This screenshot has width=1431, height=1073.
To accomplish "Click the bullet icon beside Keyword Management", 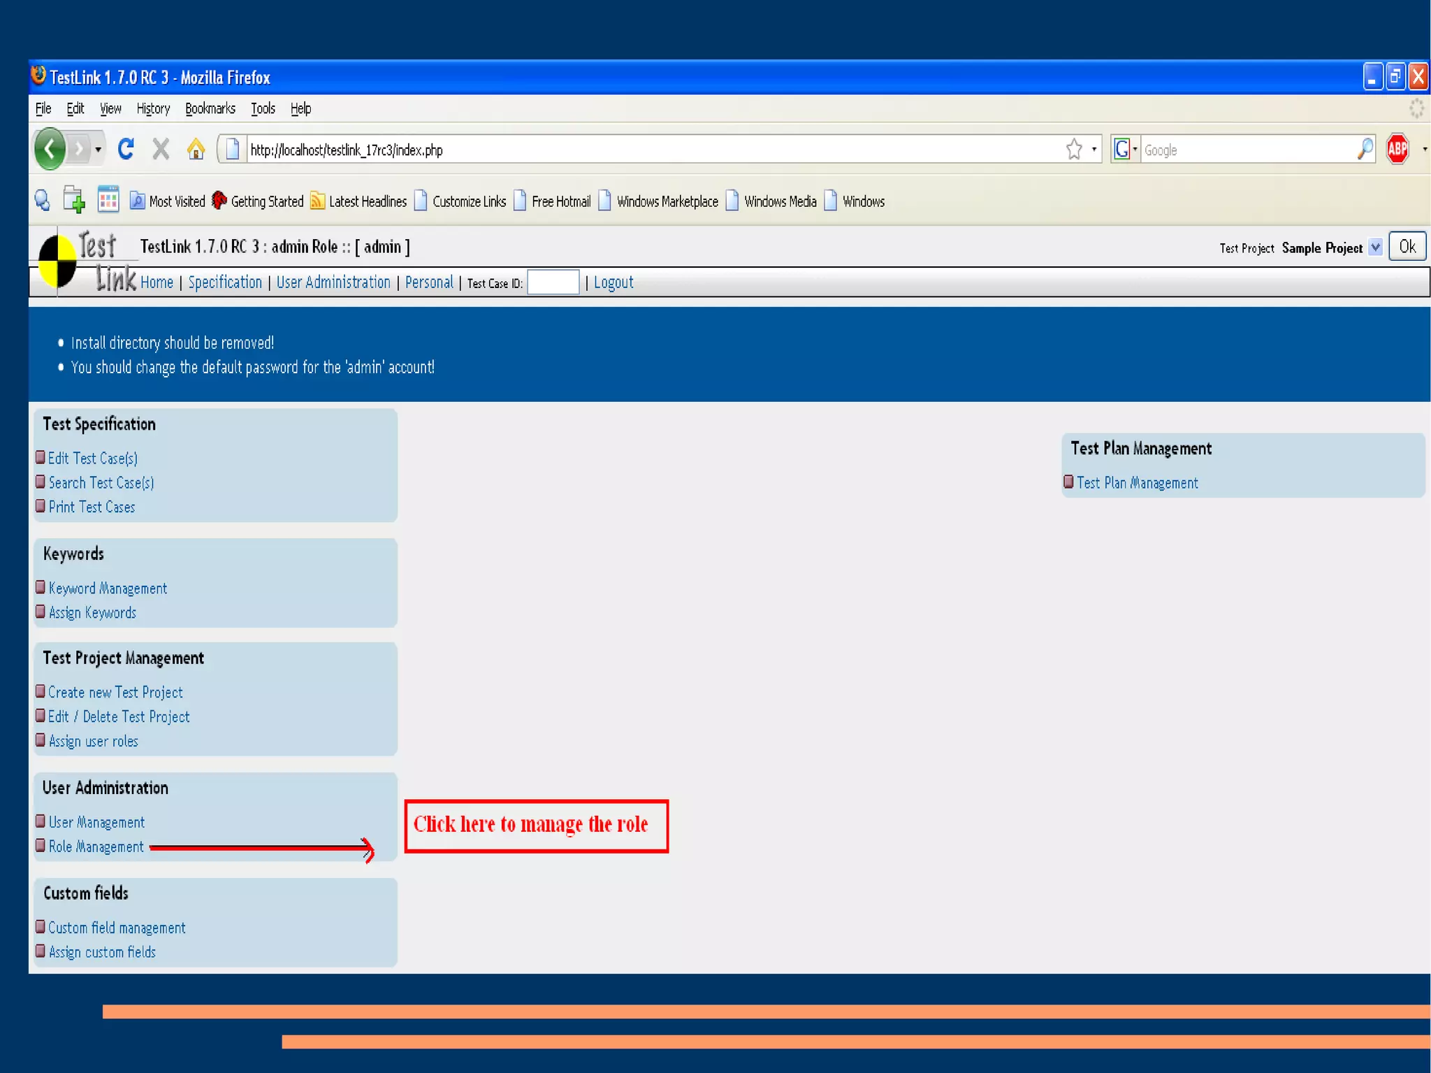I will [41, 586].
